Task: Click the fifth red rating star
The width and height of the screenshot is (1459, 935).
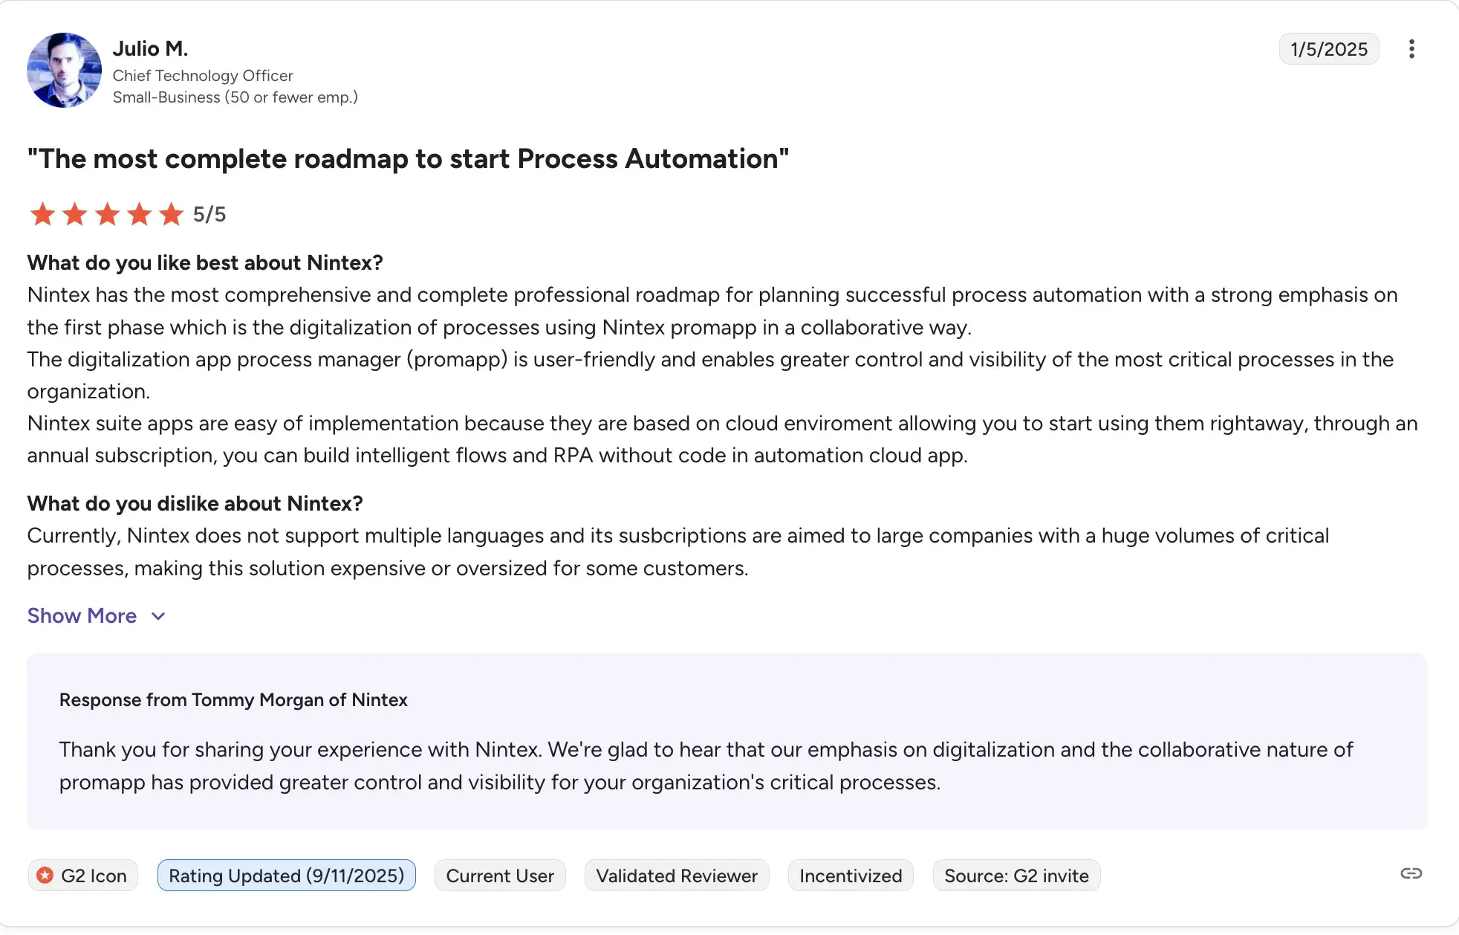Action: coord(172,214)
